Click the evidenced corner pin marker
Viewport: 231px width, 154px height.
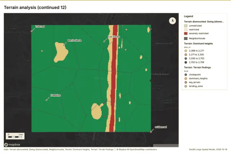coord(151,132)
